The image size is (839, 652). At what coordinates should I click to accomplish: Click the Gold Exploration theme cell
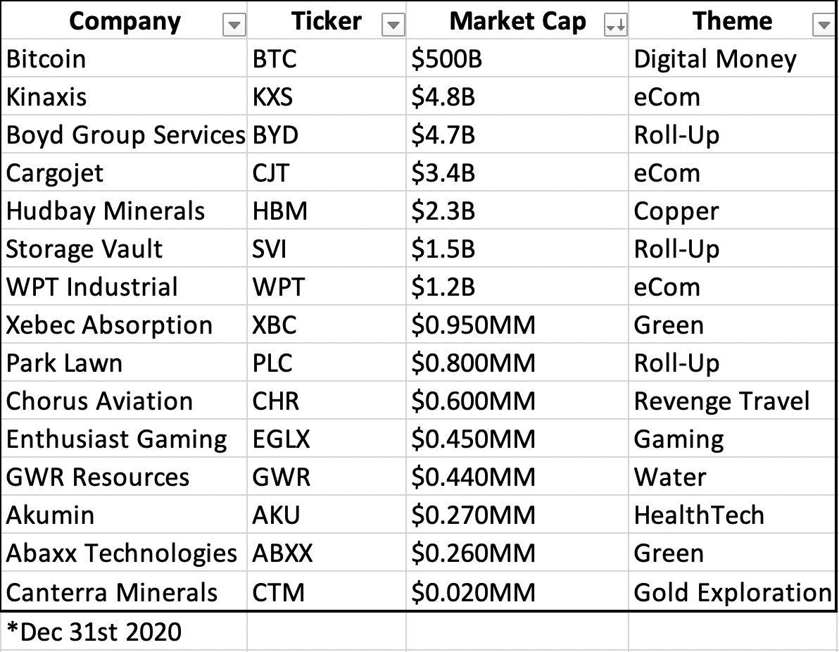(x=732, y=592)
